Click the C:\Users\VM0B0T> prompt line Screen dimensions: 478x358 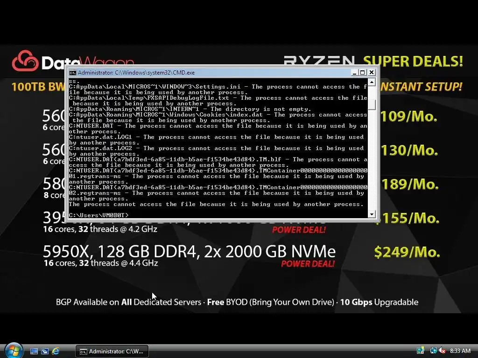coord(99,215)
